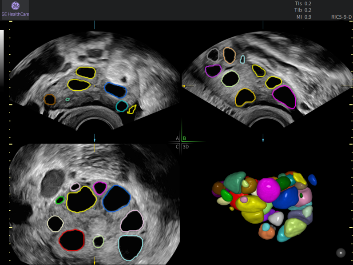
Task: Select the large yellow-outlined follicle in plane C
Action: (82, 200)
